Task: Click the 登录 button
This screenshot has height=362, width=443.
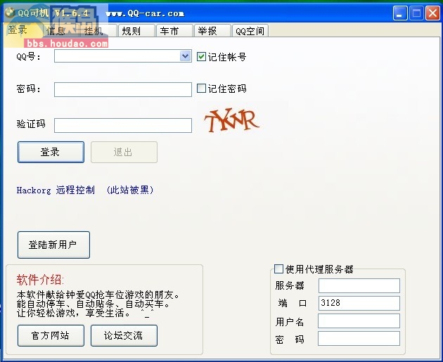Action: (x=51, y=153)
